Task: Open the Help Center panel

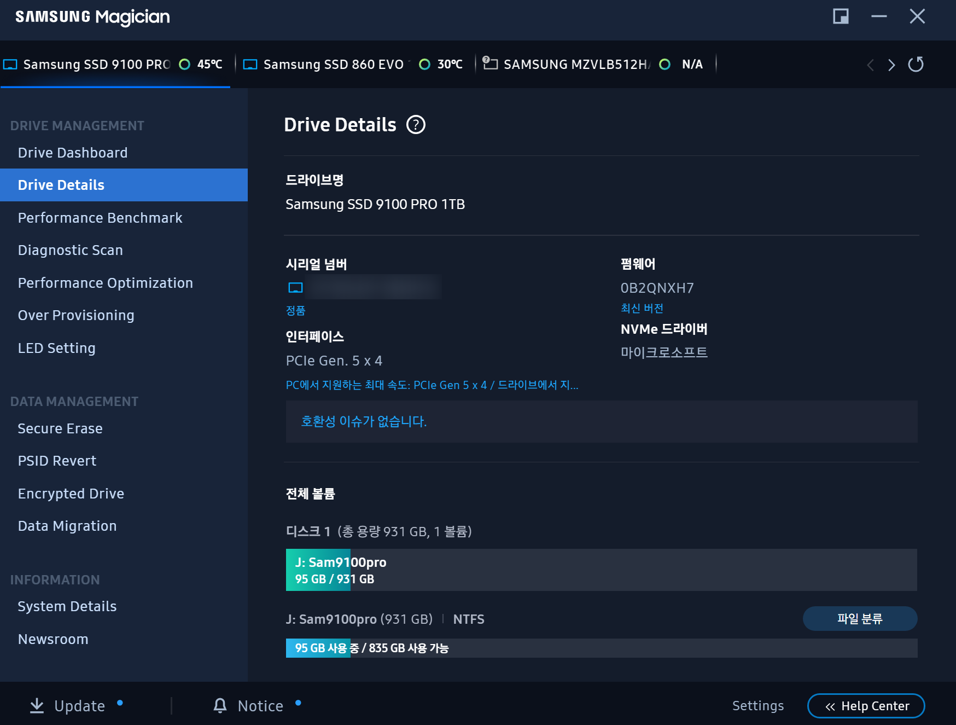Action: [866, 706]
